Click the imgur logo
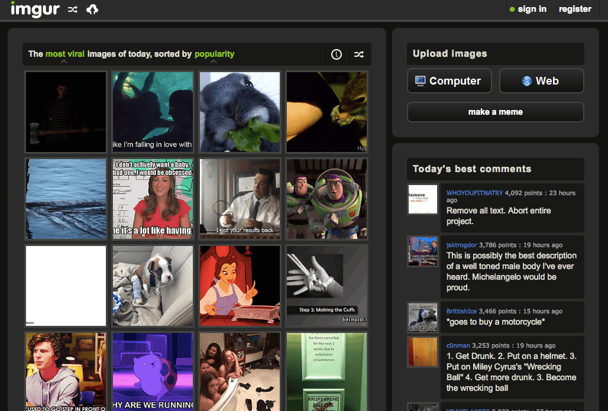Image resolution: width=608 pixels, height=411 pixels. click(x=34, y=9)
